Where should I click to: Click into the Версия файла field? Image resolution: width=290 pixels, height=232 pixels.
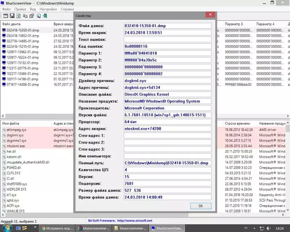[167, 115]
